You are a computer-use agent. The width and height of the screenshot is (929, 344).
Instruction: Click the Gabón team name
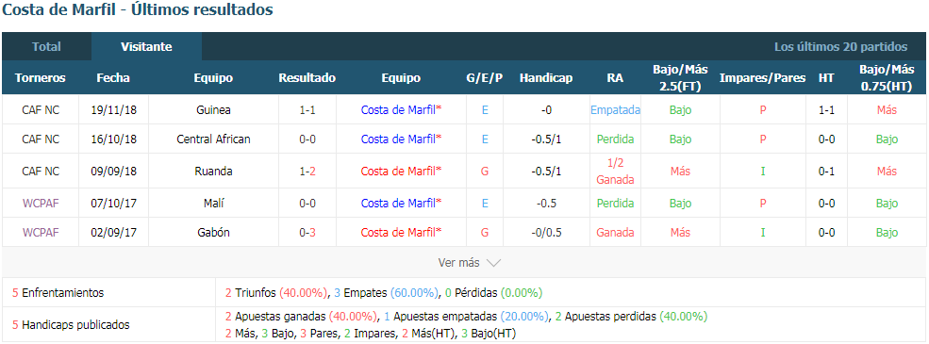pos(213,232)
